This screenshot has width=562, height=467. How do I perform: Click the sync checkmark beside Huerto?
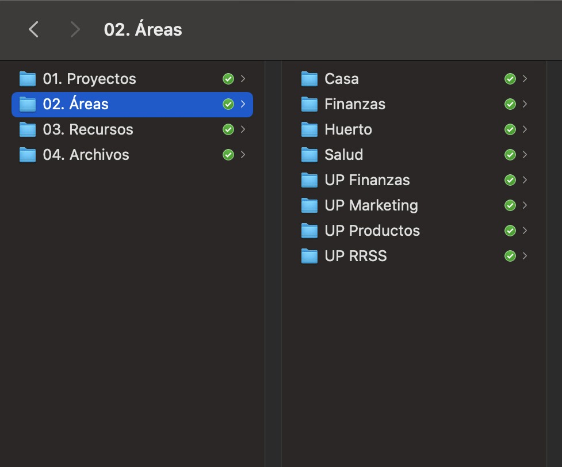tap(510, 129)
